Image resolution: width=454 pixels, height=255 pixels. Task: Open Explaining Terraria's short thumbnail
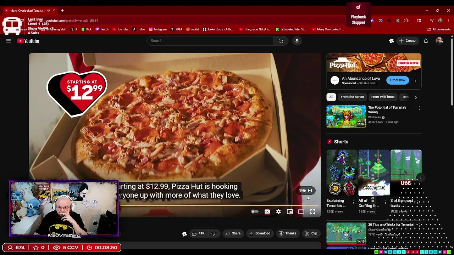coord(342,173)
